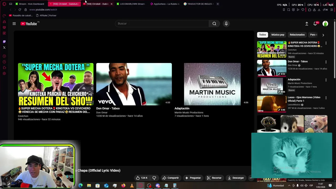Image resolution: width=336 pixels, height=189 pixels.
Task: Open the YouTube hamburger guide menu
Action: click(x=14, y=24)
